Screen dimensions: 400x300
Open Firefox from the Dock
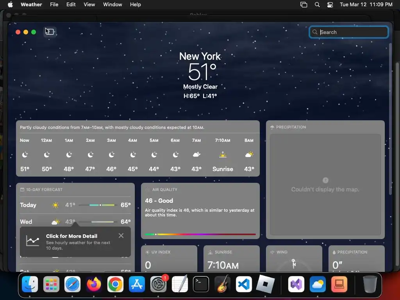pyautogui.click(x=94, y=284)
